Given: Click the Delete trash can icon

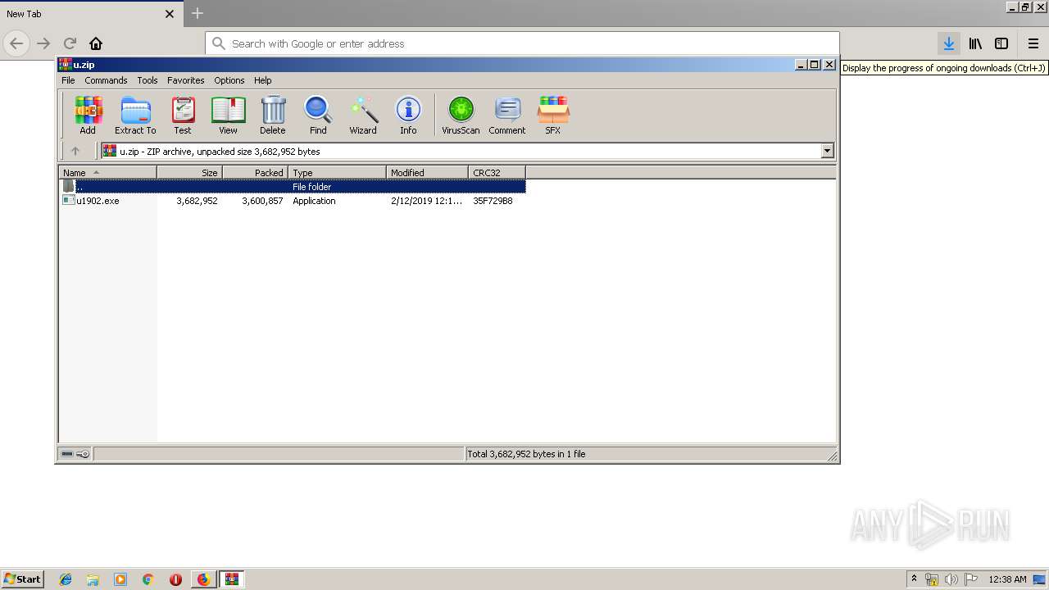Looking at the screenshot, I should 273,115.
